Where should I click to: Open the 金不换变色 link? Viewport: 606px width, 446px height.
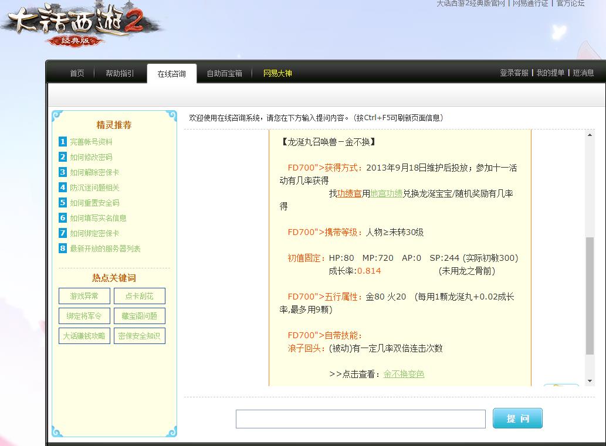[404, 374]
